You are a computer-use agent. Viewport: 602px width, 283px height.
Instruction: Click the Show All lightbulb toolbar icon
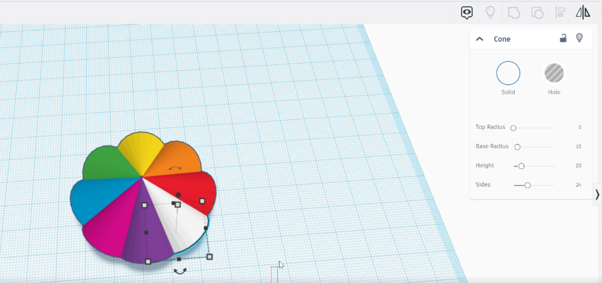click(x=490, y=13)
